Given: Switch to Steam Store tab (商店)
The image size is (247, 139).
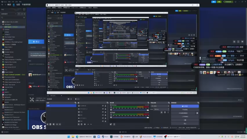Looking at the screenshot, I should [x=9, y=5].
